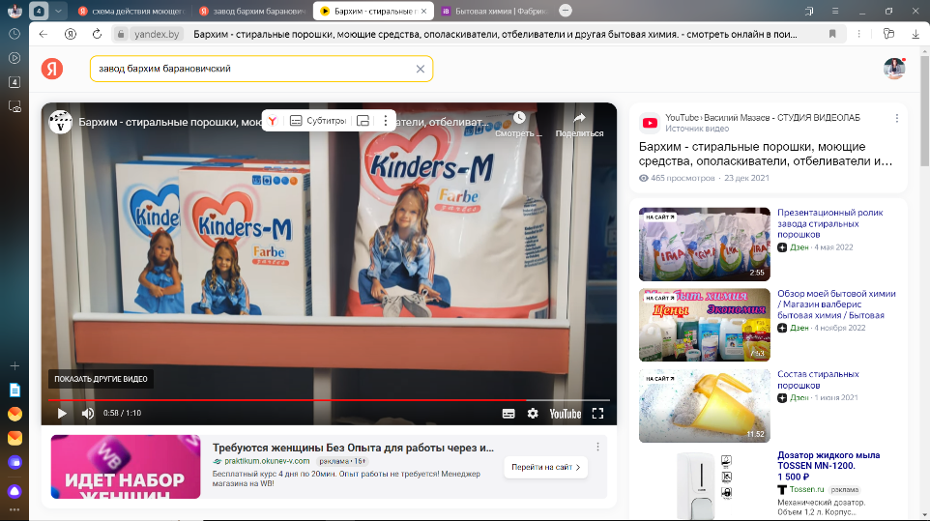Toggle subtitles via Субтитры overlay button
Image resolution: width=930 pixels, height=521 pixels.
[x=318, y=121]
